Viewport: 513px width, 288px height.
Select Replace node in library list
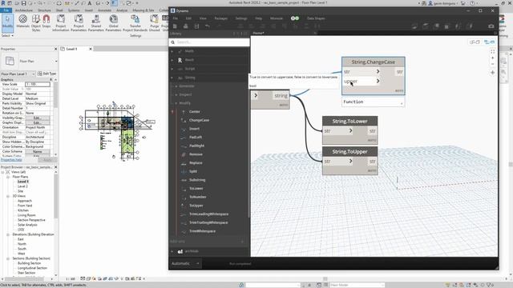coord(196,163)
